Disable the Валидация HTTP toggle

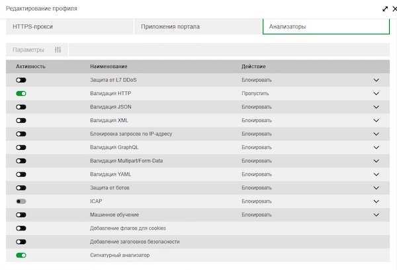click(x=21, y=94)
